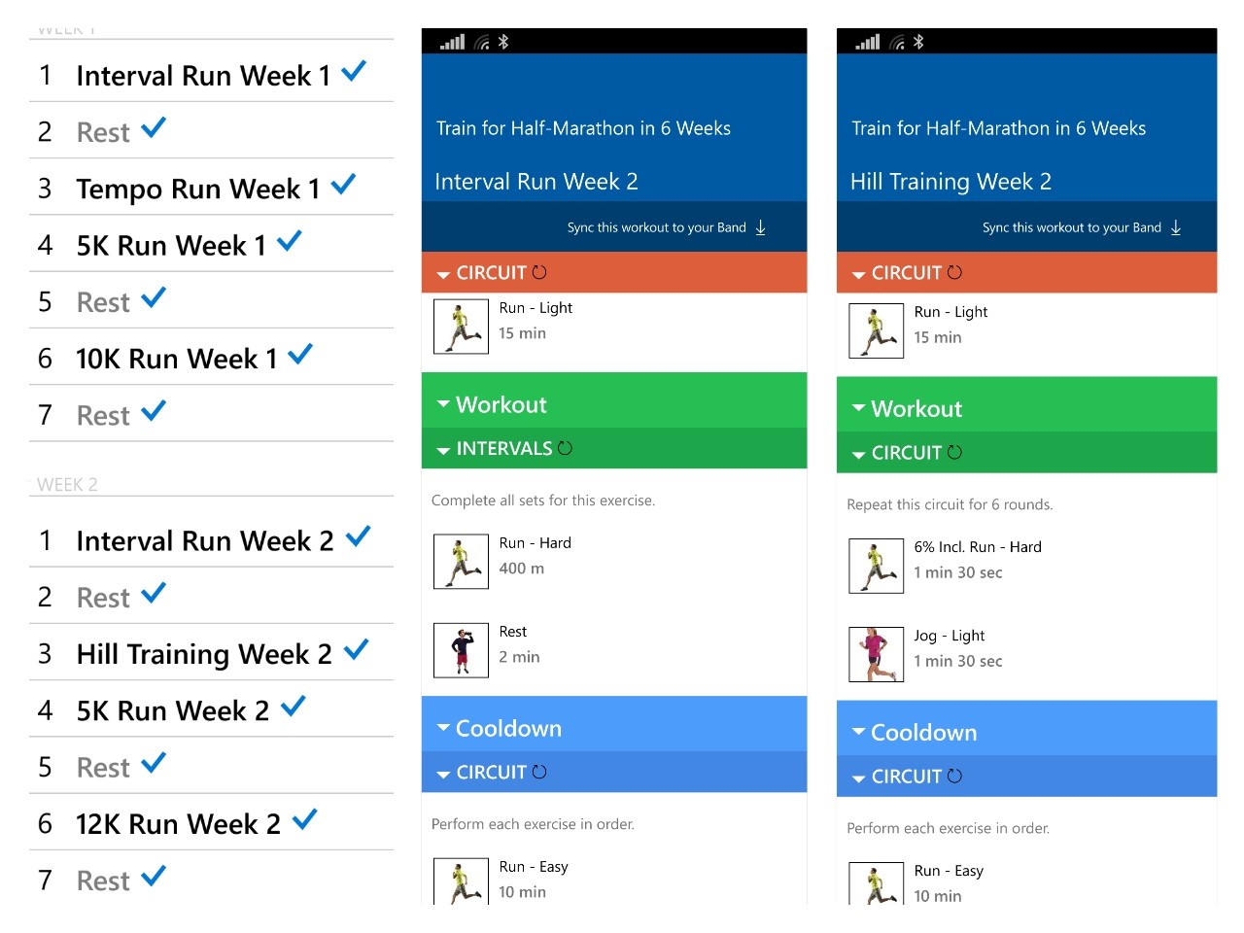Click the 6% Incl. Run - Hard thumbnail
Viewport: 1244px width, 933px height.
click(876, 566)
